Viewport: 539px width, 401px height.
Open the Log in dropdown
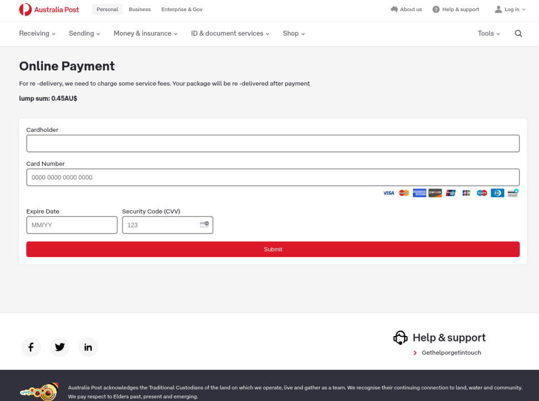[x=510, y=9]
